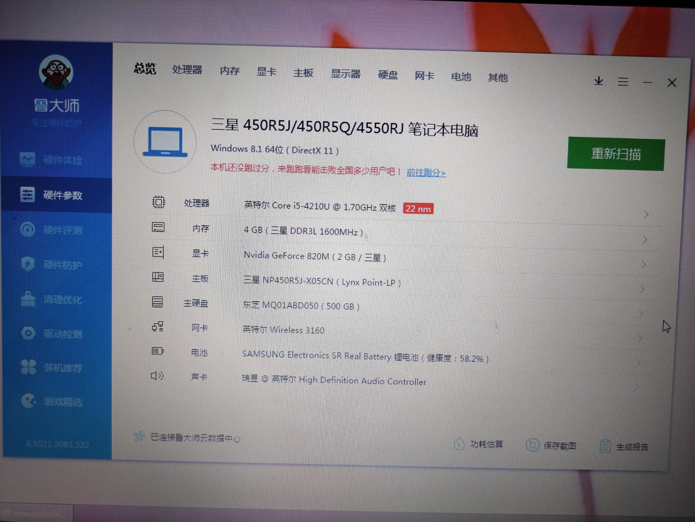Click the green 重新扫描 rescan button

tap(616, 154)
